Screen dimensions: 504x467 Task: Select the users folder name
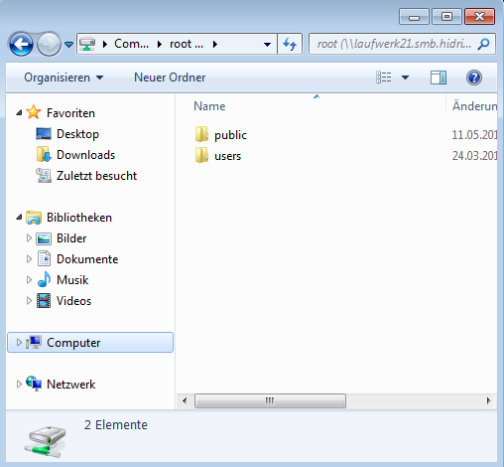pos(228,156)
